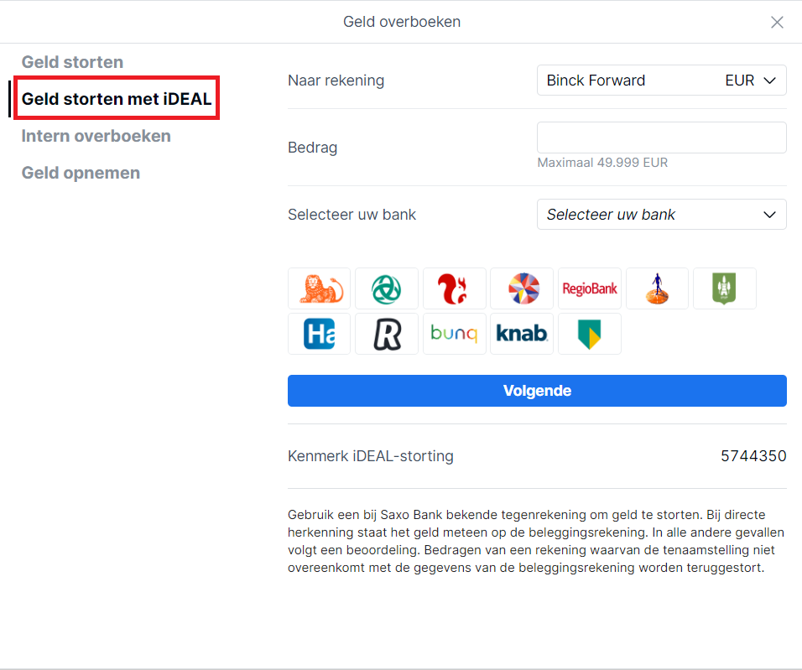
Task: Switch to the Geld storten tab
Action: coord(72,62)
